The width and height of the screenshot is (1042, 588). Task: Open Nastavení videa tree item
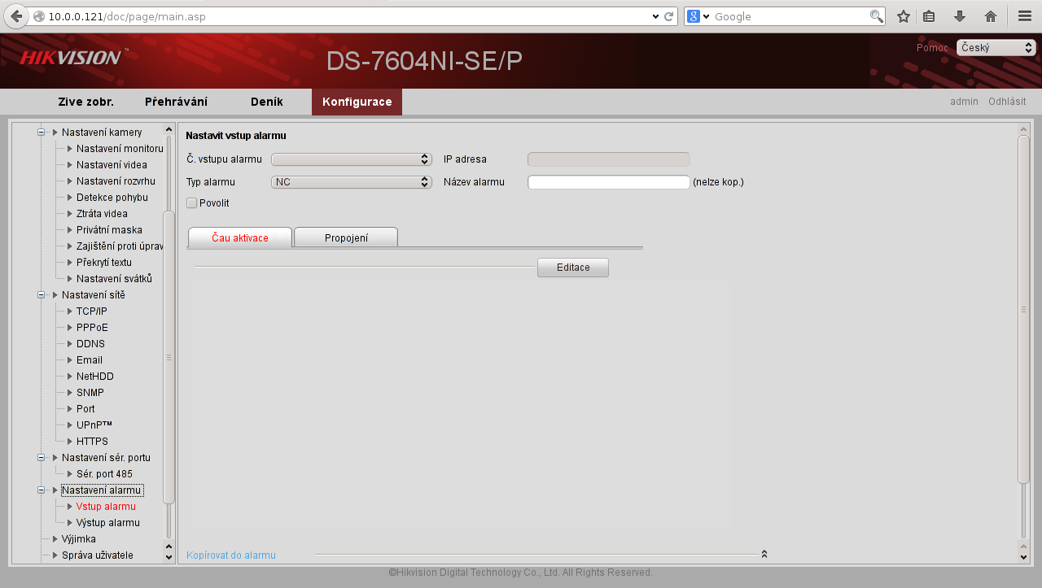(x=112, y=165)
